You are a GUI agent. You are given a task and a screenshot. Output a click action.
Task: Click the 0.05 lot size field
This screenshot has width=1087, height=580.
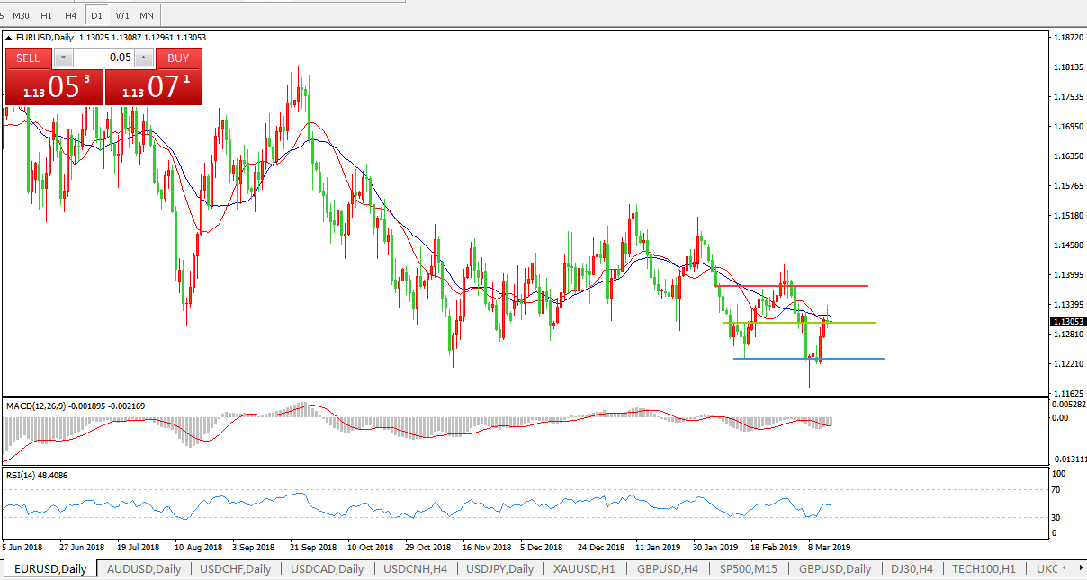click(x=103, y=58)
